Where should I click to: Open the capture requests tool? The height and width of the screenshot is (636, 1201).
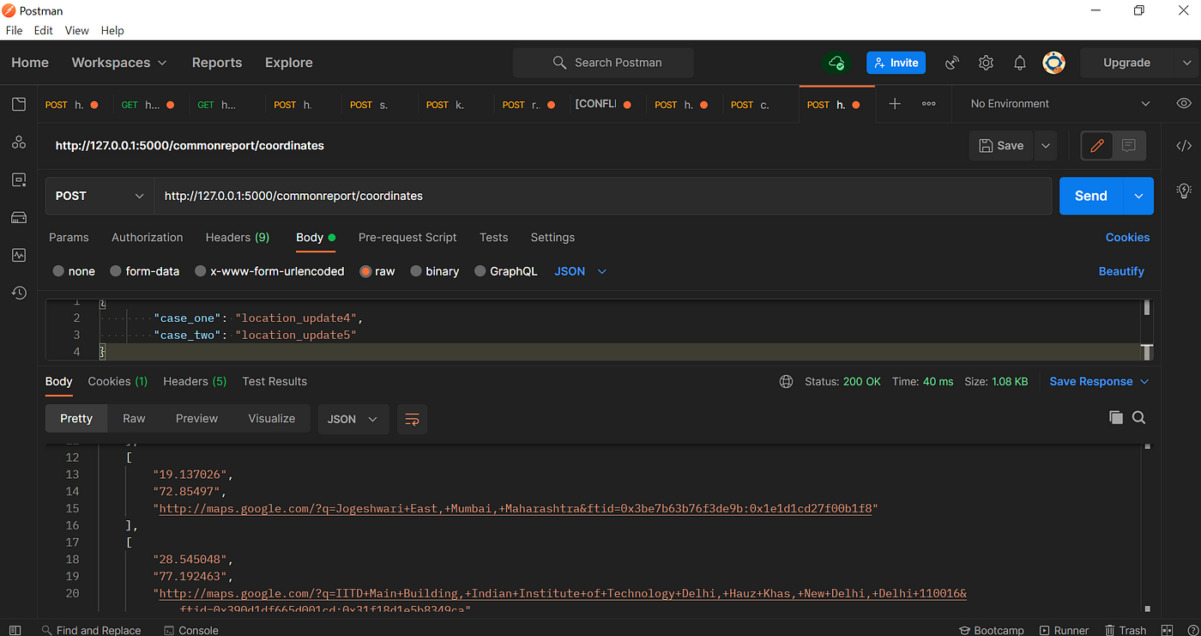tap(951, 62)
